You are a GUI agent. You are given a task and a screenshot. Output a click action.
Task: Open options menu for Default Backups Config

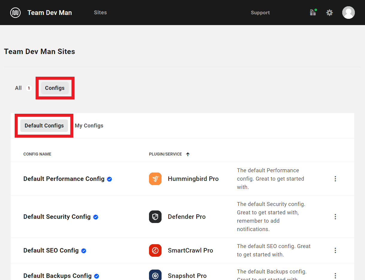pyautogui.click(x=335, y=276)
